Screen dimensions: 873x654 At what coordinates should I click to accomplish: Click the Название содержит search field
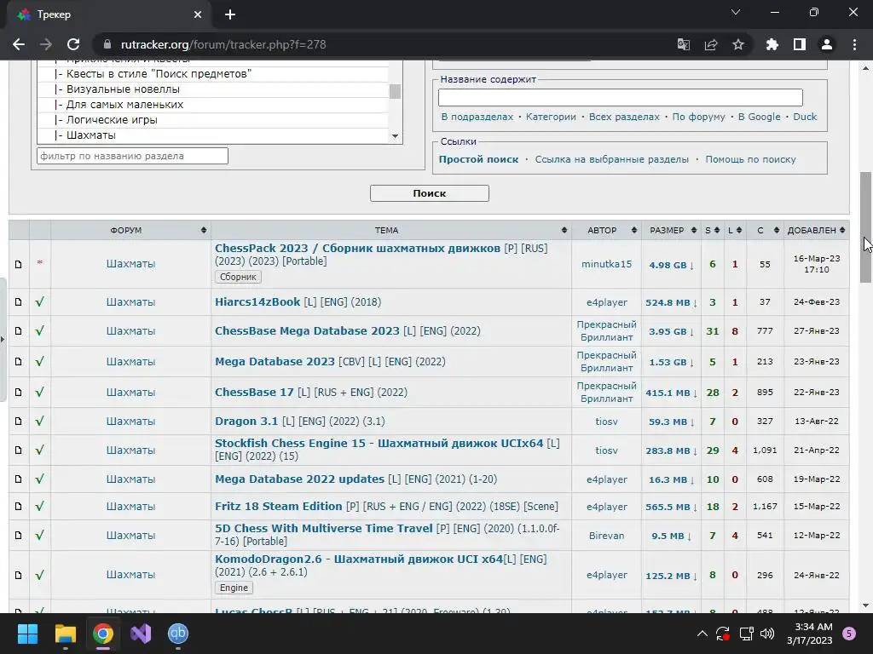621,97
